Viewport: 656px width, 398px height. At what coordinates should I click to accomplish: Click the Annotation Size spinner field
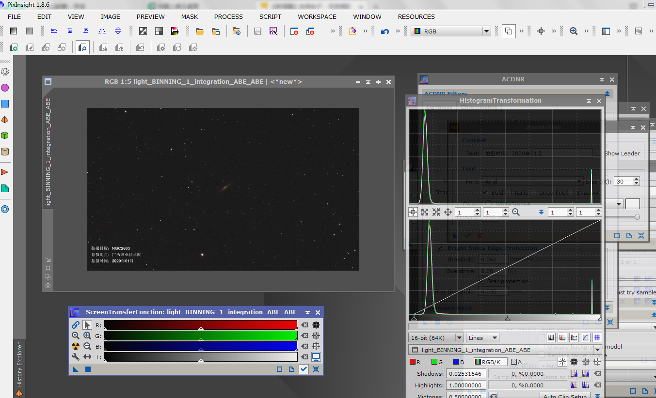627,181
